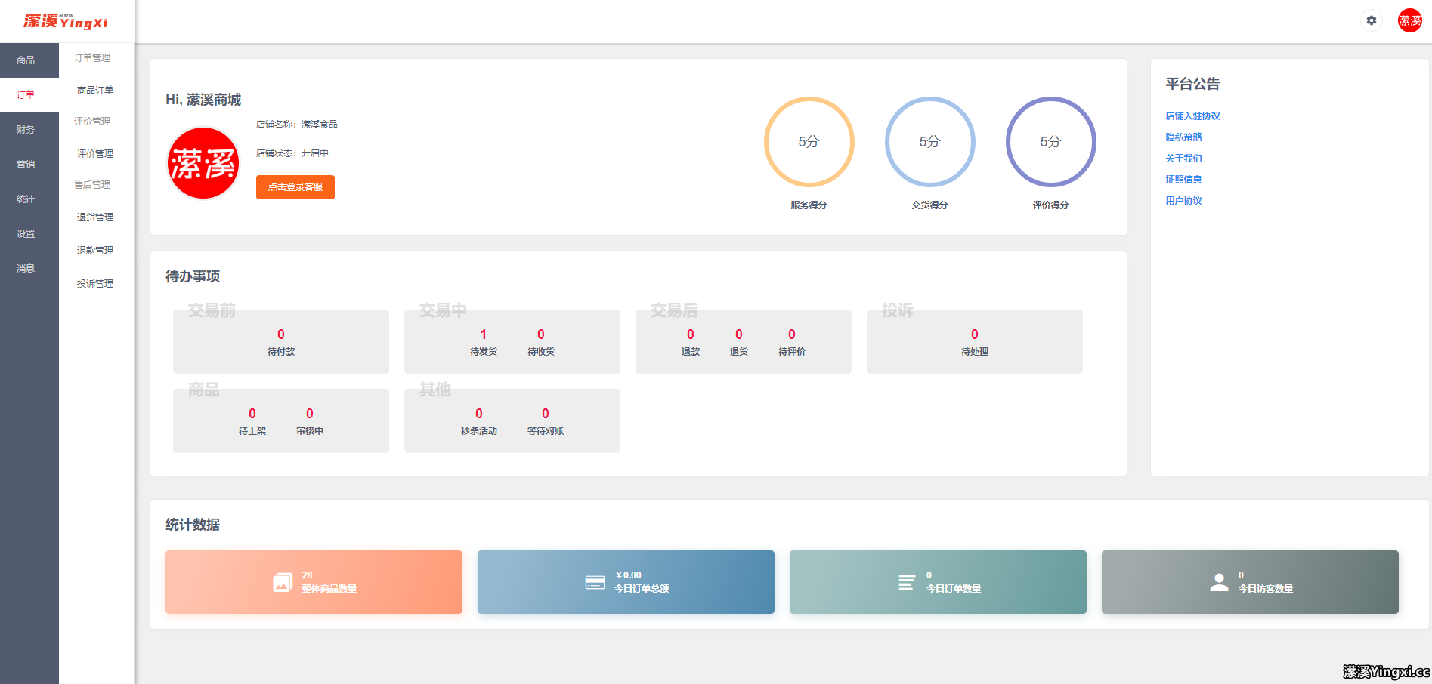Open 营销 section in sidebar
Image resolution: width=1432 pixels, height=684 pixels.
click(x=26, y=165)
